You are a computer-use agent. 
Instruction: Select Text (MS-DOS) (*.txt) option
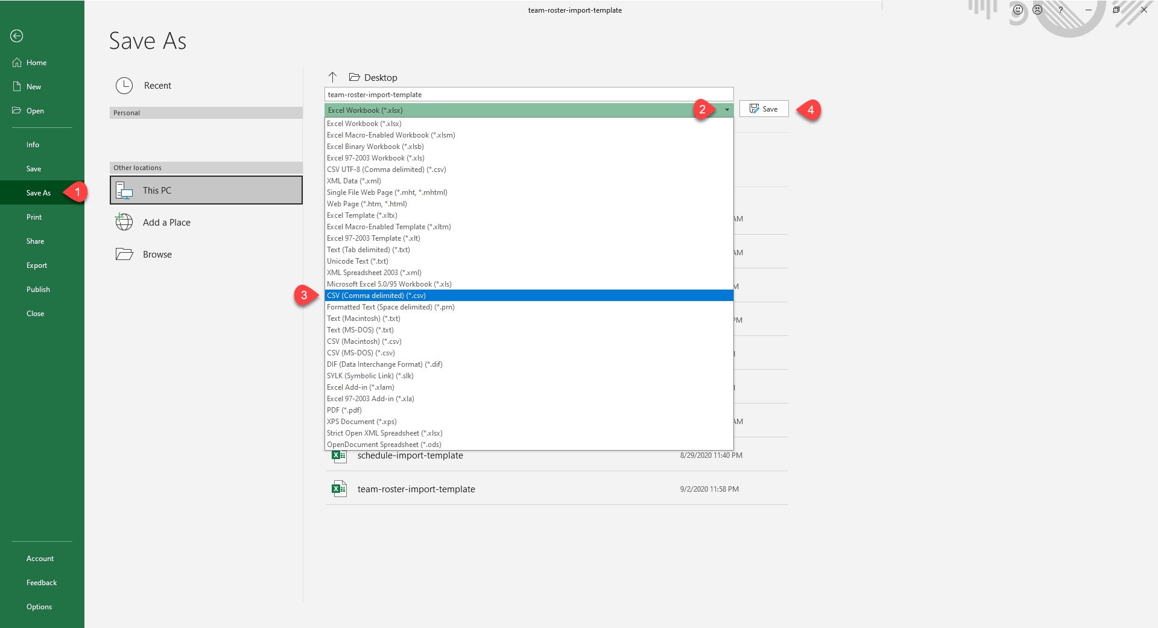click(529, 330)
